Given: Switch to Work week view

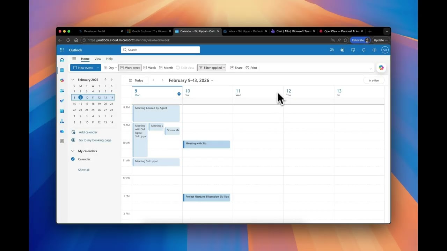Looking at the screenshot, I should click(130, 68).
